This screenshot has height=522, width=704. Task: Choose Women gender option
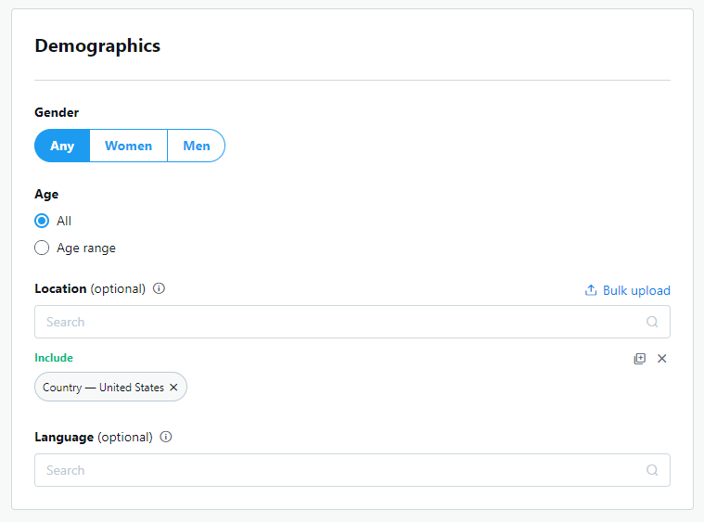128,146
